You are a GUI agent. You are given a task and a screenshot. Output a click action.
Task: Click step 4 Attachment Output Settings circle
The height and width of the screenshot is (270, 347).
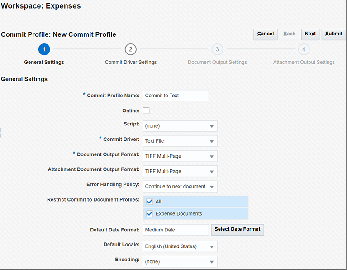click(304, 49)
